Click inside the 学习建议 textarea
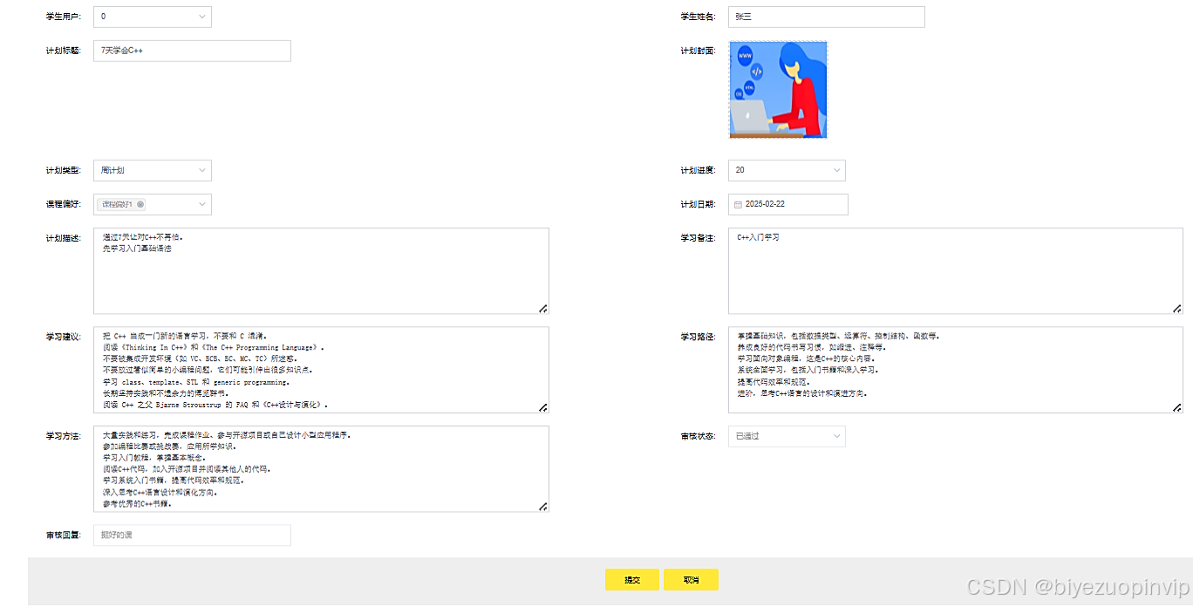Viewport: 1193px width, 607px height. pyautogui.click(x=321, y=370)
